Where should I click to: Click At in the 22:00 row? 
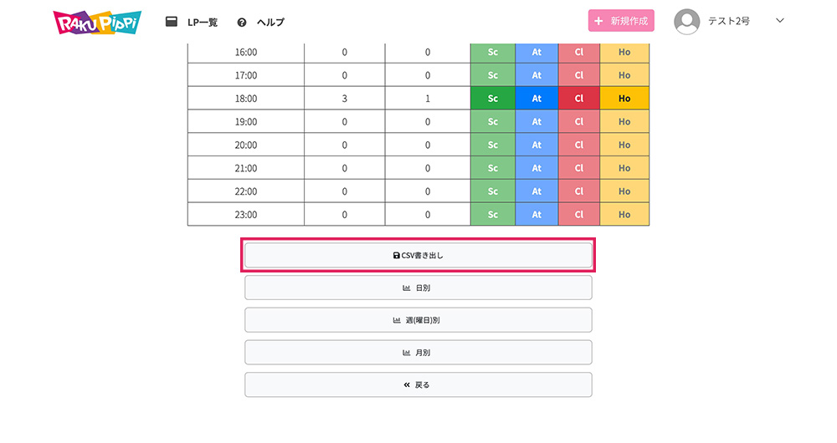tap(537, 191)
